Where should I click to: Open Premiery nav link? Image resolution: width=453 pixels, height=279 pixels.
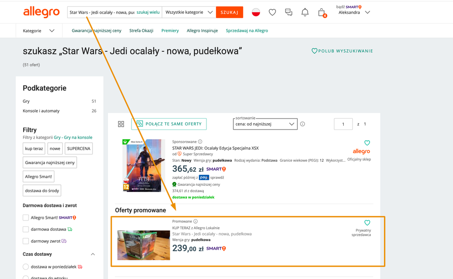(x=170, y=30)
